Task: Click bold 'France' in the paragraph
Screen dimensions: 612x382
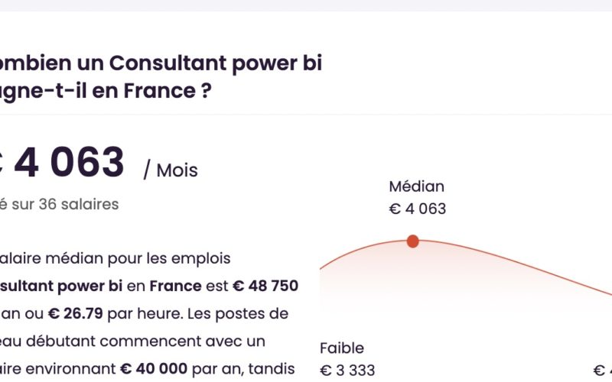Action: point(176,286)
